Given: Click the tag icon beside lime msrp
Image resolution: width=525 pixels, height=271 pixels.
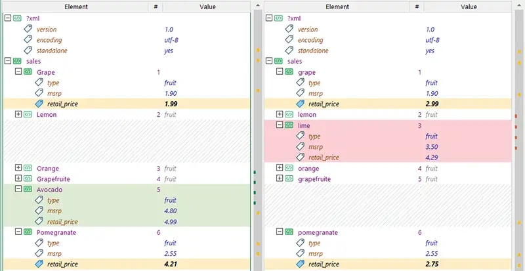Looking at the screenshot, I should pos(301,146).
